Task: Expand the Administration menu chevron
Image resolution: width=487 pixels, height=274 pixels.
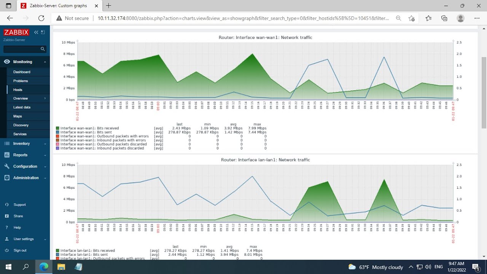Action: point(45,178)
